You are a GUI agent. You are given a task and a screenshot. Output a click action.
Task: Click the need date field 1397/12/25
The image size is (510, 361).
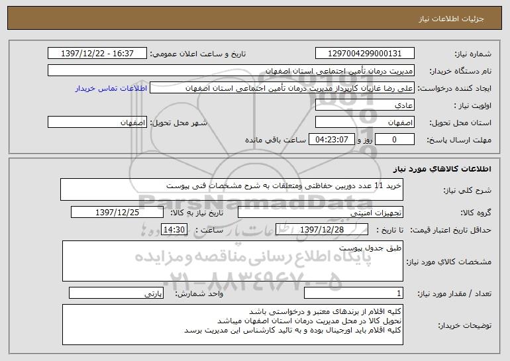(x=117, y=213)
